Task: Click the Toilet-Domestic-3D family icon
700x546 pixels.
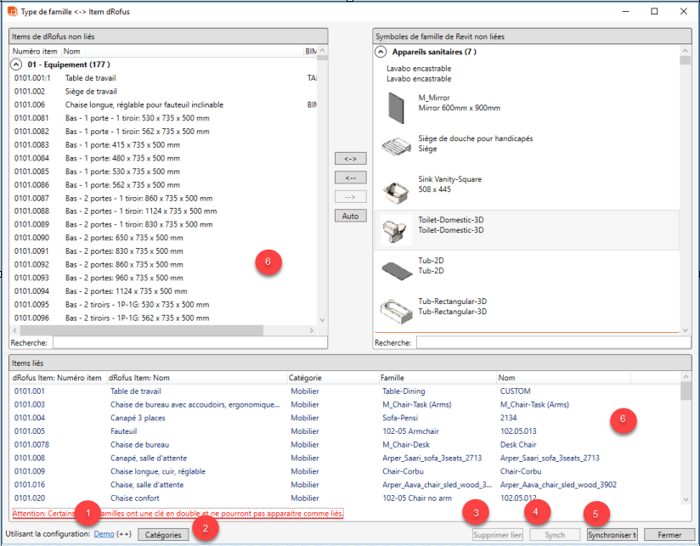Action: (x=397, y=228)
